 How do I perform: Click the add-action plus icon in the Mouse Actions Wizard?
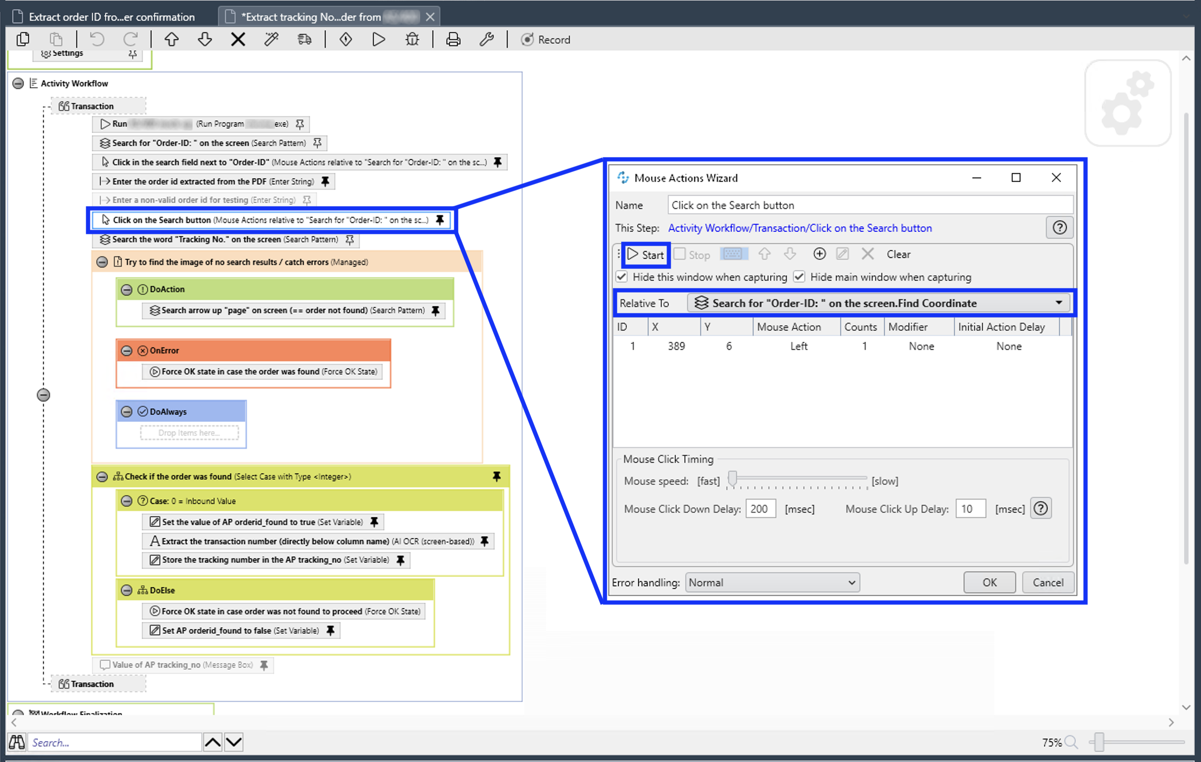click(x=819, y=254)
